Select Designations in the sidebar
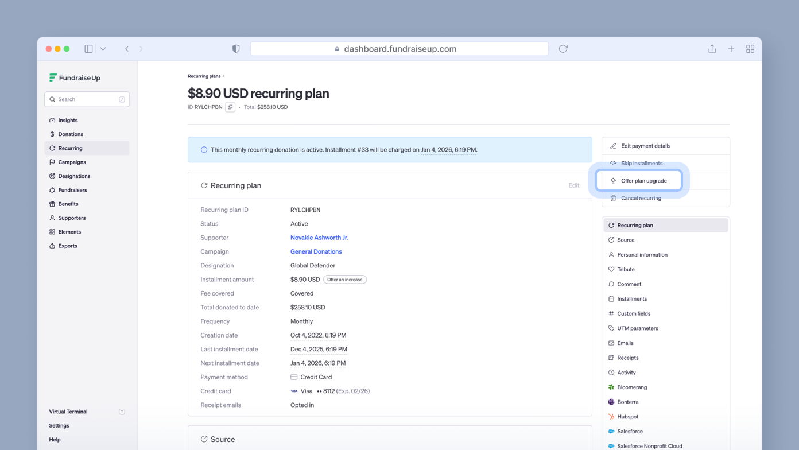The image size is (799, 450). pos(73,176)
